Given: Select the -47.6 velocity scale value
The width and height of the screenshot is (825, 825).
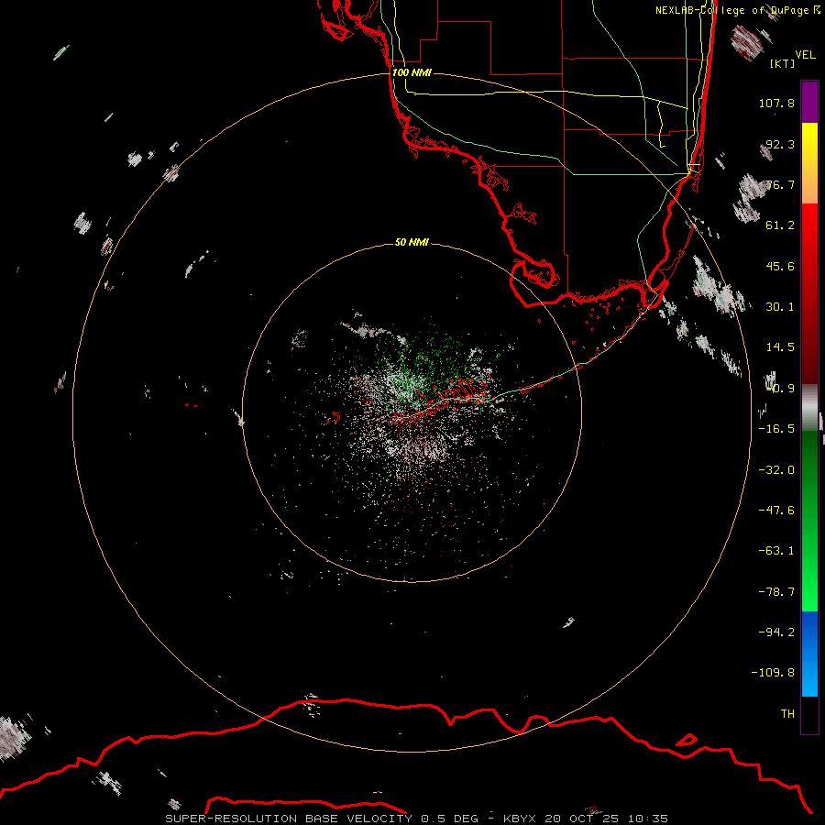Looking at the screenshot, I should 776,511.
